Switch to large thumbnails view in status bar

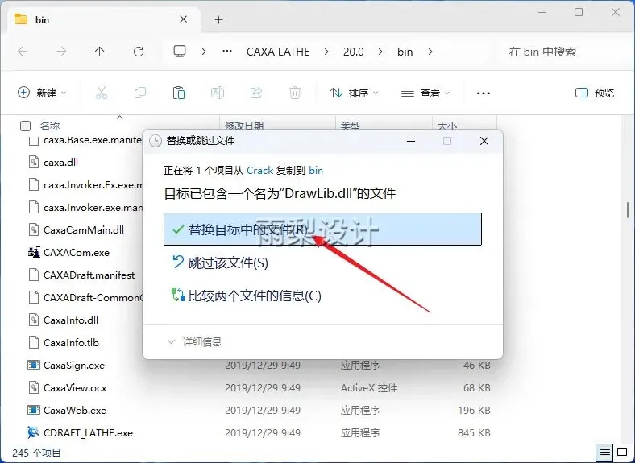pyautogui.click(x=622, y=452)
